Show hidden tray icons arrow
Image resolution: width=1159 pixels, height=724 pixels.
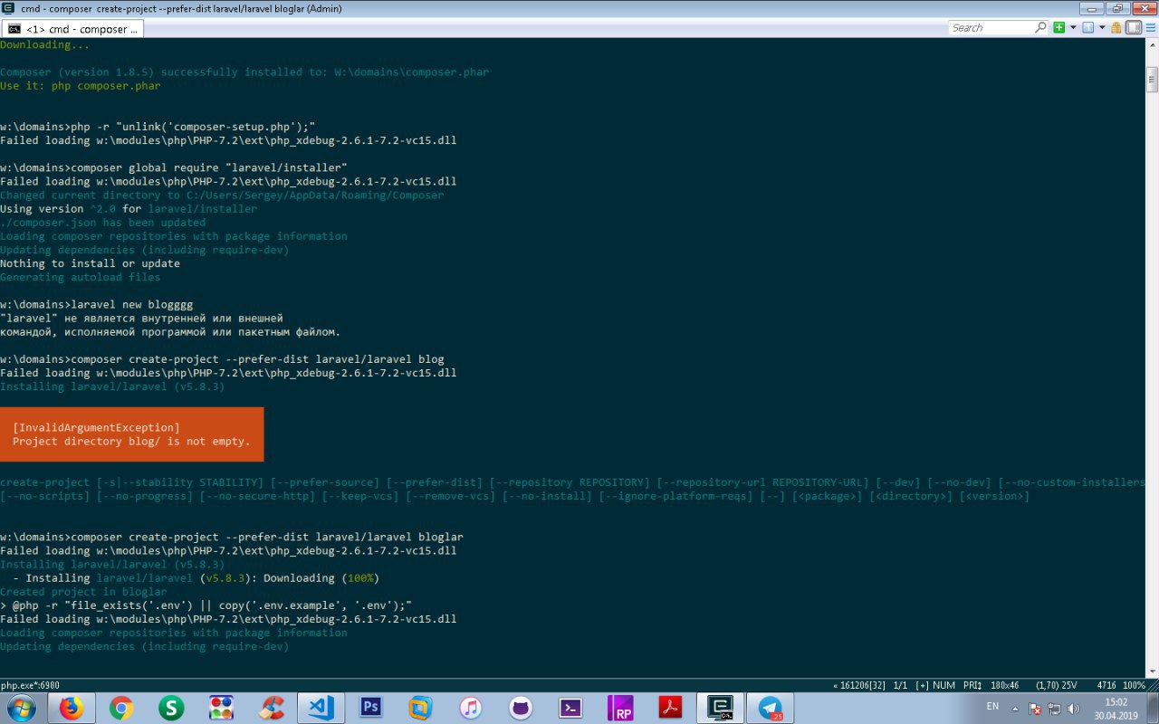[1015, 709]
